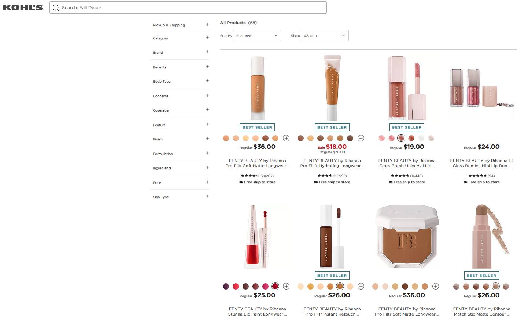517x317 pixels.
Task: Open the Gloss Bombs: Mini Lip Duo title
Action: (481, 163)
